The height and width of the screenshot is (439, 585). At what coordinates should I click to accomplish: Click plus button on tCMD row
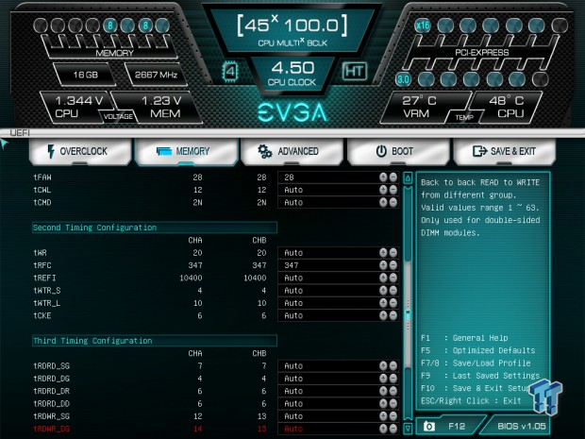click(383, 202)
